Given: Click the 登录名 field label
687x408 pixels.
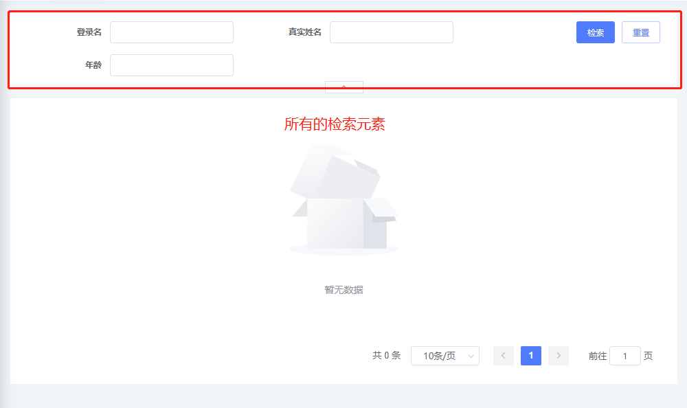Looking at the screenshot, I should click(89, 32).
